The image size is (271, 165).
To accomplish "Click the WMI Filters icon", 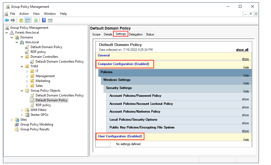I will click(x=27, y=110).
